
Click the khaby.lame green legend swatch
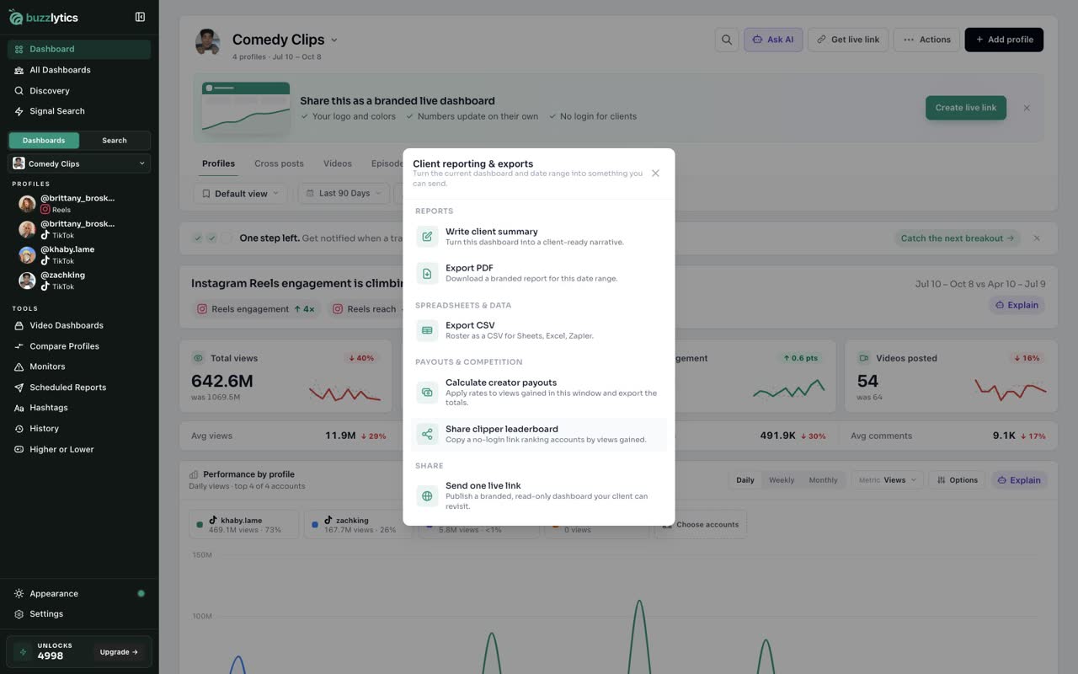tap(200, 525)
